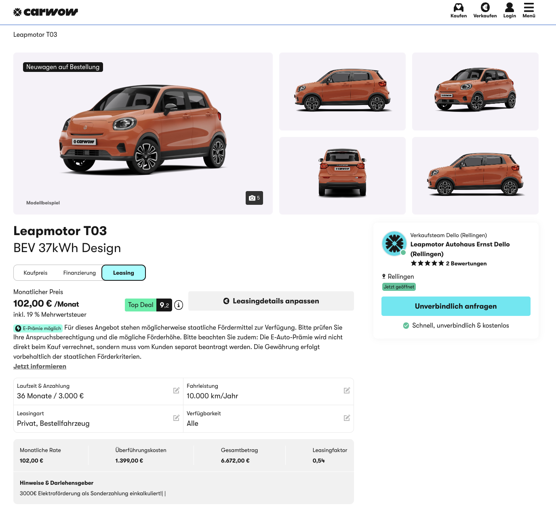Click the Top Deal badge

tap(141, 305)
